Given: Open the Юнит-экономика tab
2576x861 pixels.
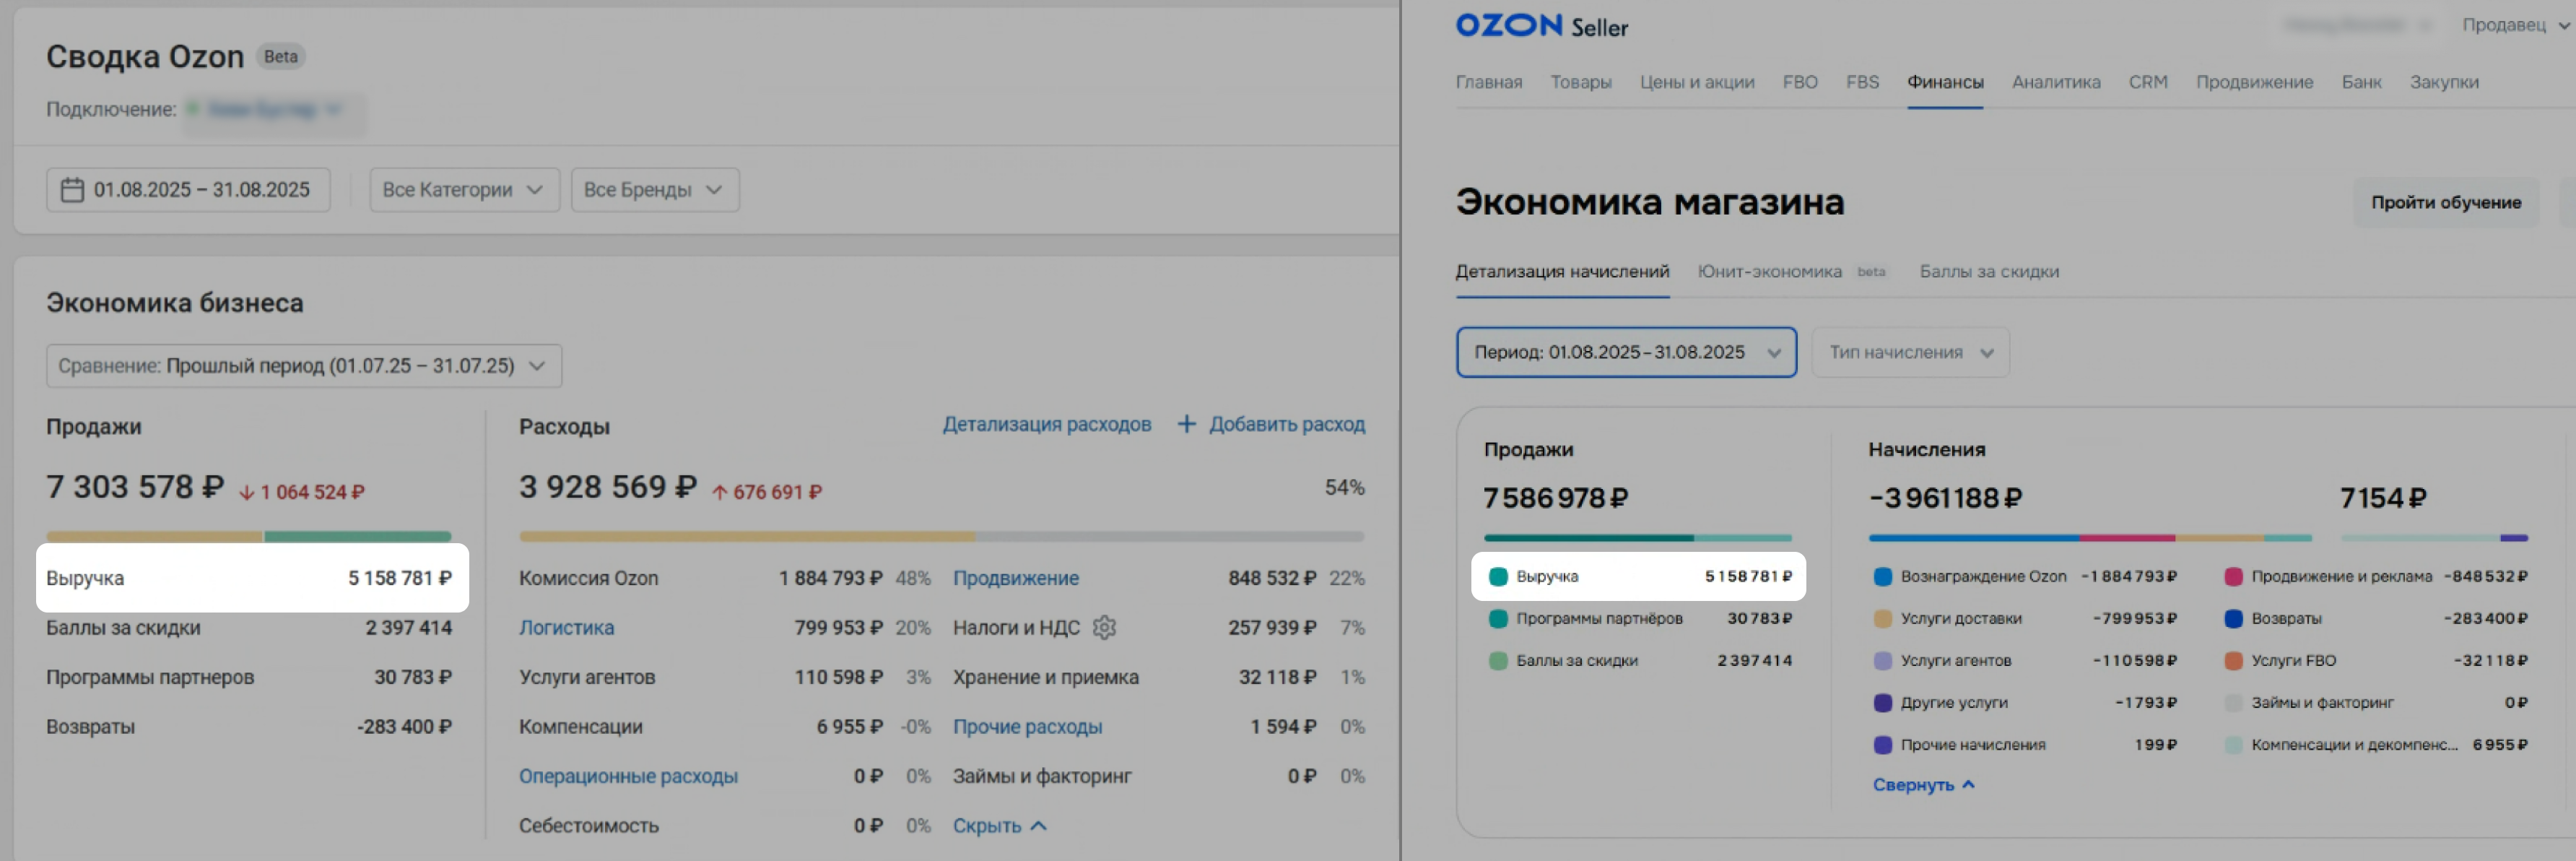Looking at the screenshot, I should coord(1769,272).
